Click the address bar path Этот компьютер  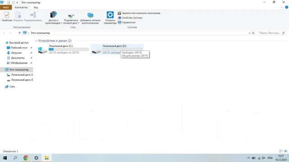click(x=40, y=33)
